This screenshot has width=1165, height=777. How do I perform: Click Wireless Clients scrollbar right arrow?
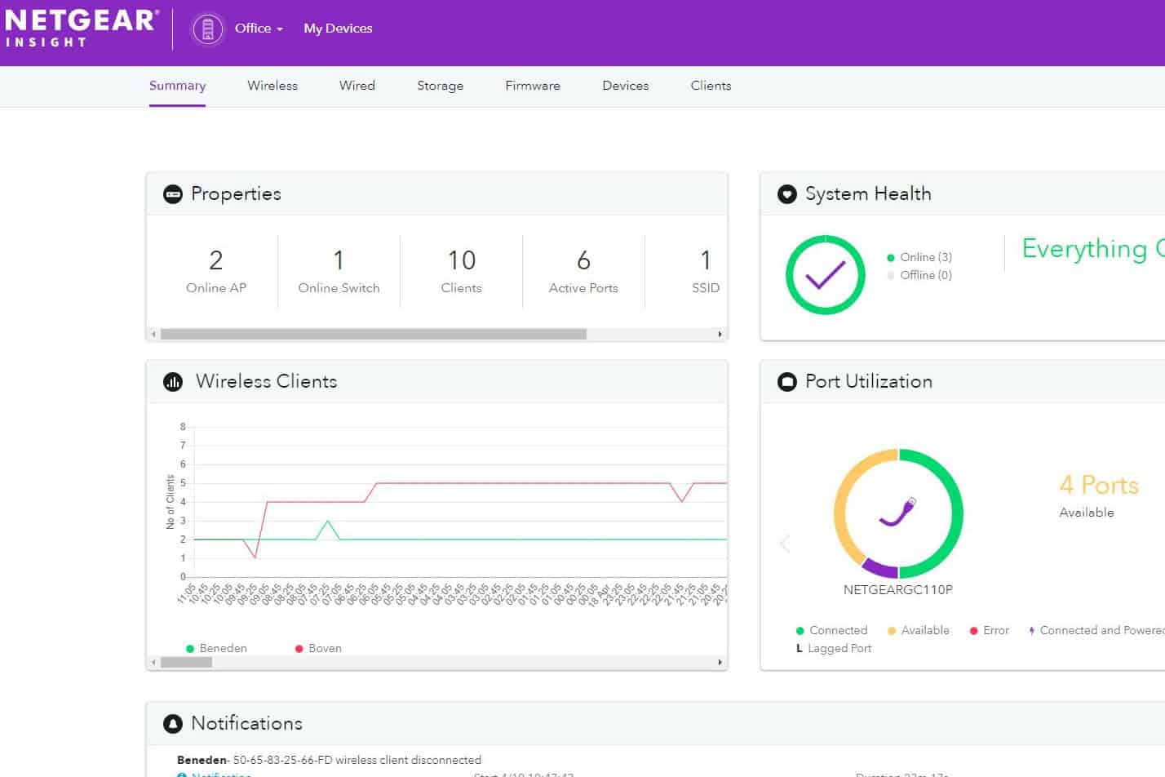click(x=720, y=662)
